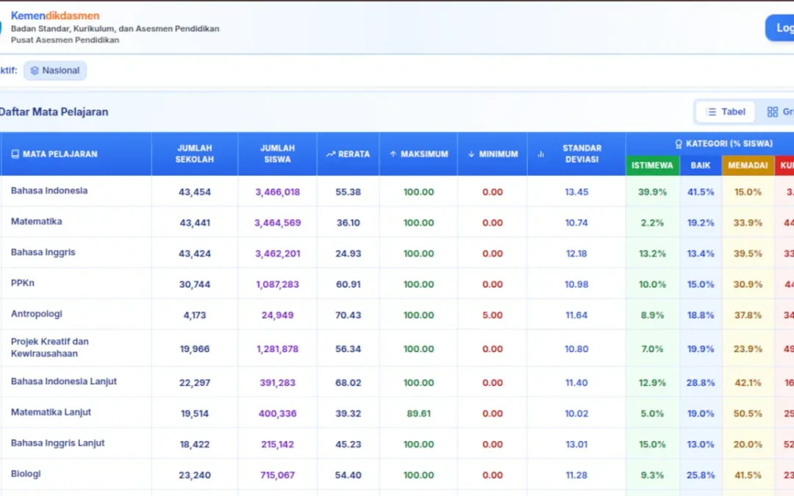
Task: Click student count 24,949
Action: 277,315
